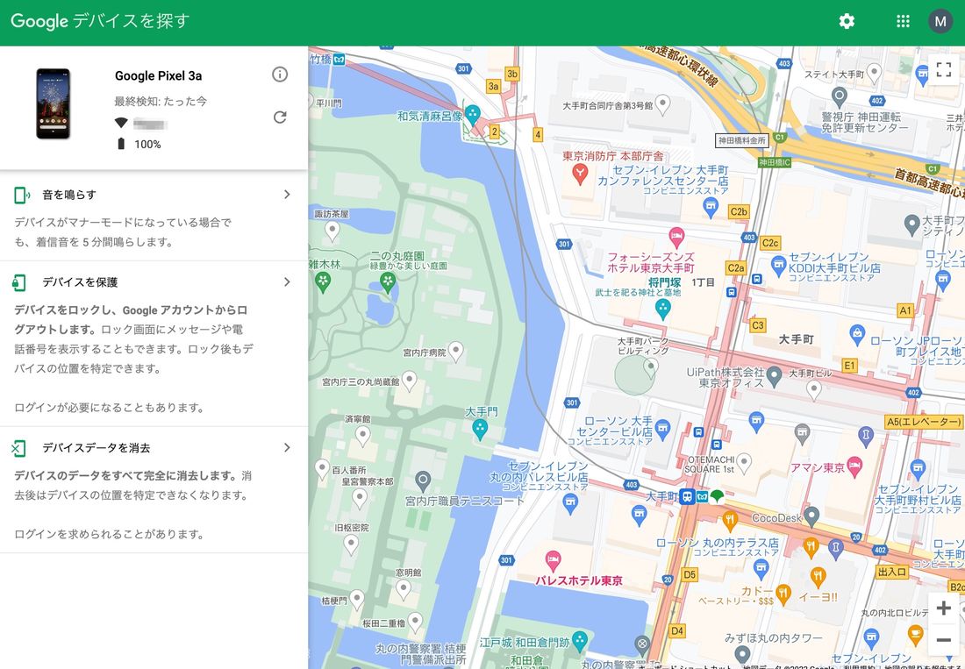Click the battery icon next to 100%
Screen dimensions: 965x669
(x=121, y=144)
